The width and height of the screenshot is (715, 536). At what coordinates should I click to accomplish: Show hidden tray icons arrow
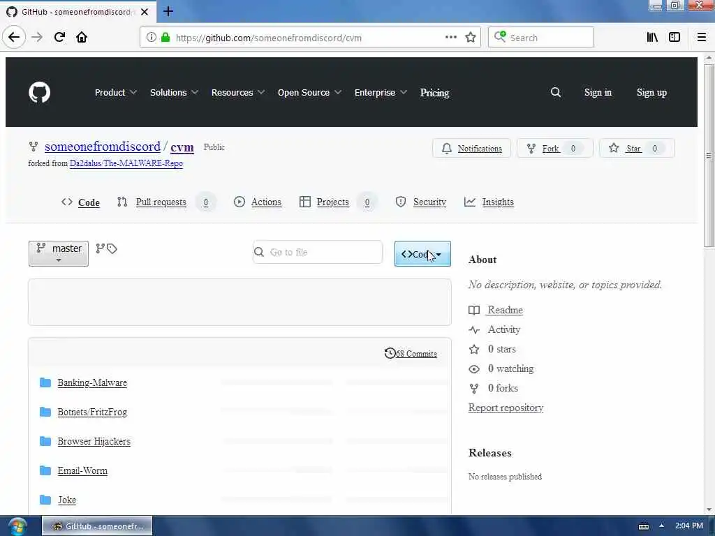click(x=662, y=526)
